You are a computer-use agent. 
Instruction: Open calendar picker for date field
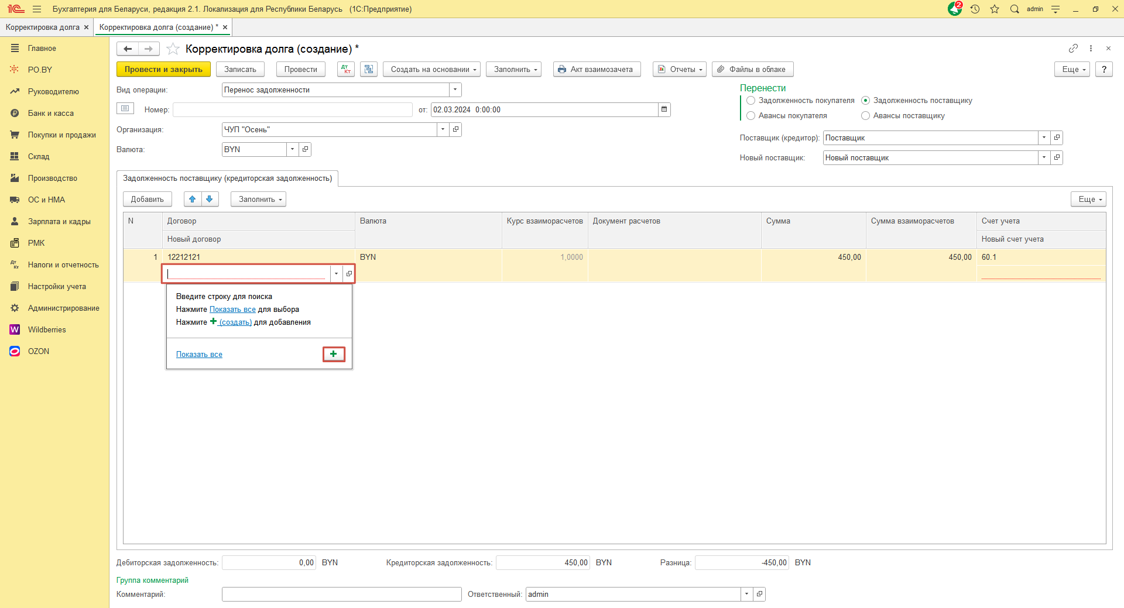coord(664,109)
